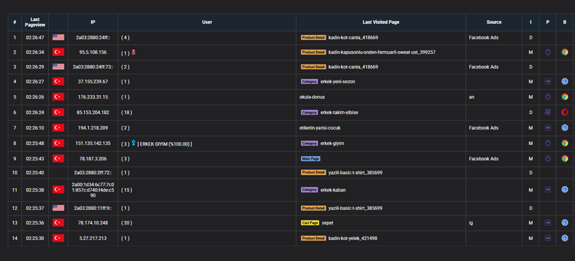Click the timestamp 02:26:47
Viewport: 575px width, 261px height.
(35, 37)
